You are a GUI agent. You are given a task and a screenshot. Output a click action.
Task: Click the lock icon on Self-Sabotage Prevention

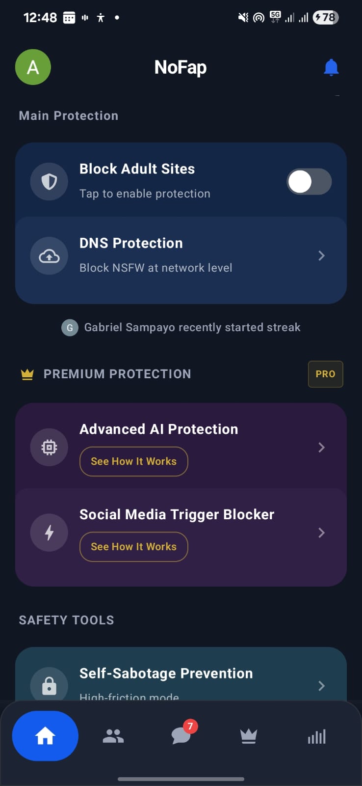pos(49,685)
